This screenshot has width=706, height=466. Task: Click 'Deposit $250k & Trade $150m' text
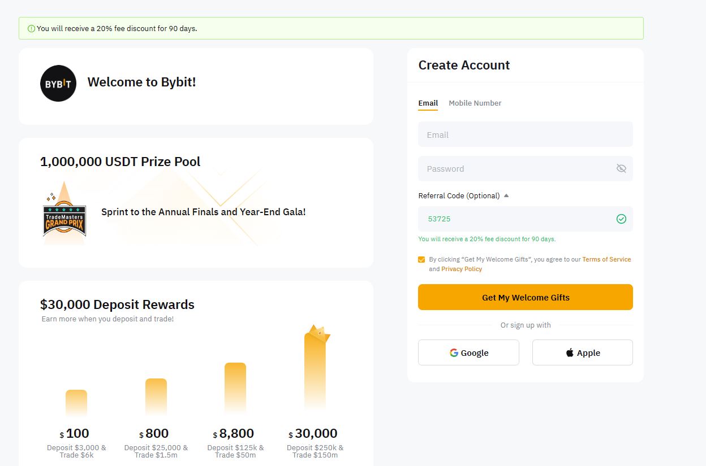tap(315, 451)
